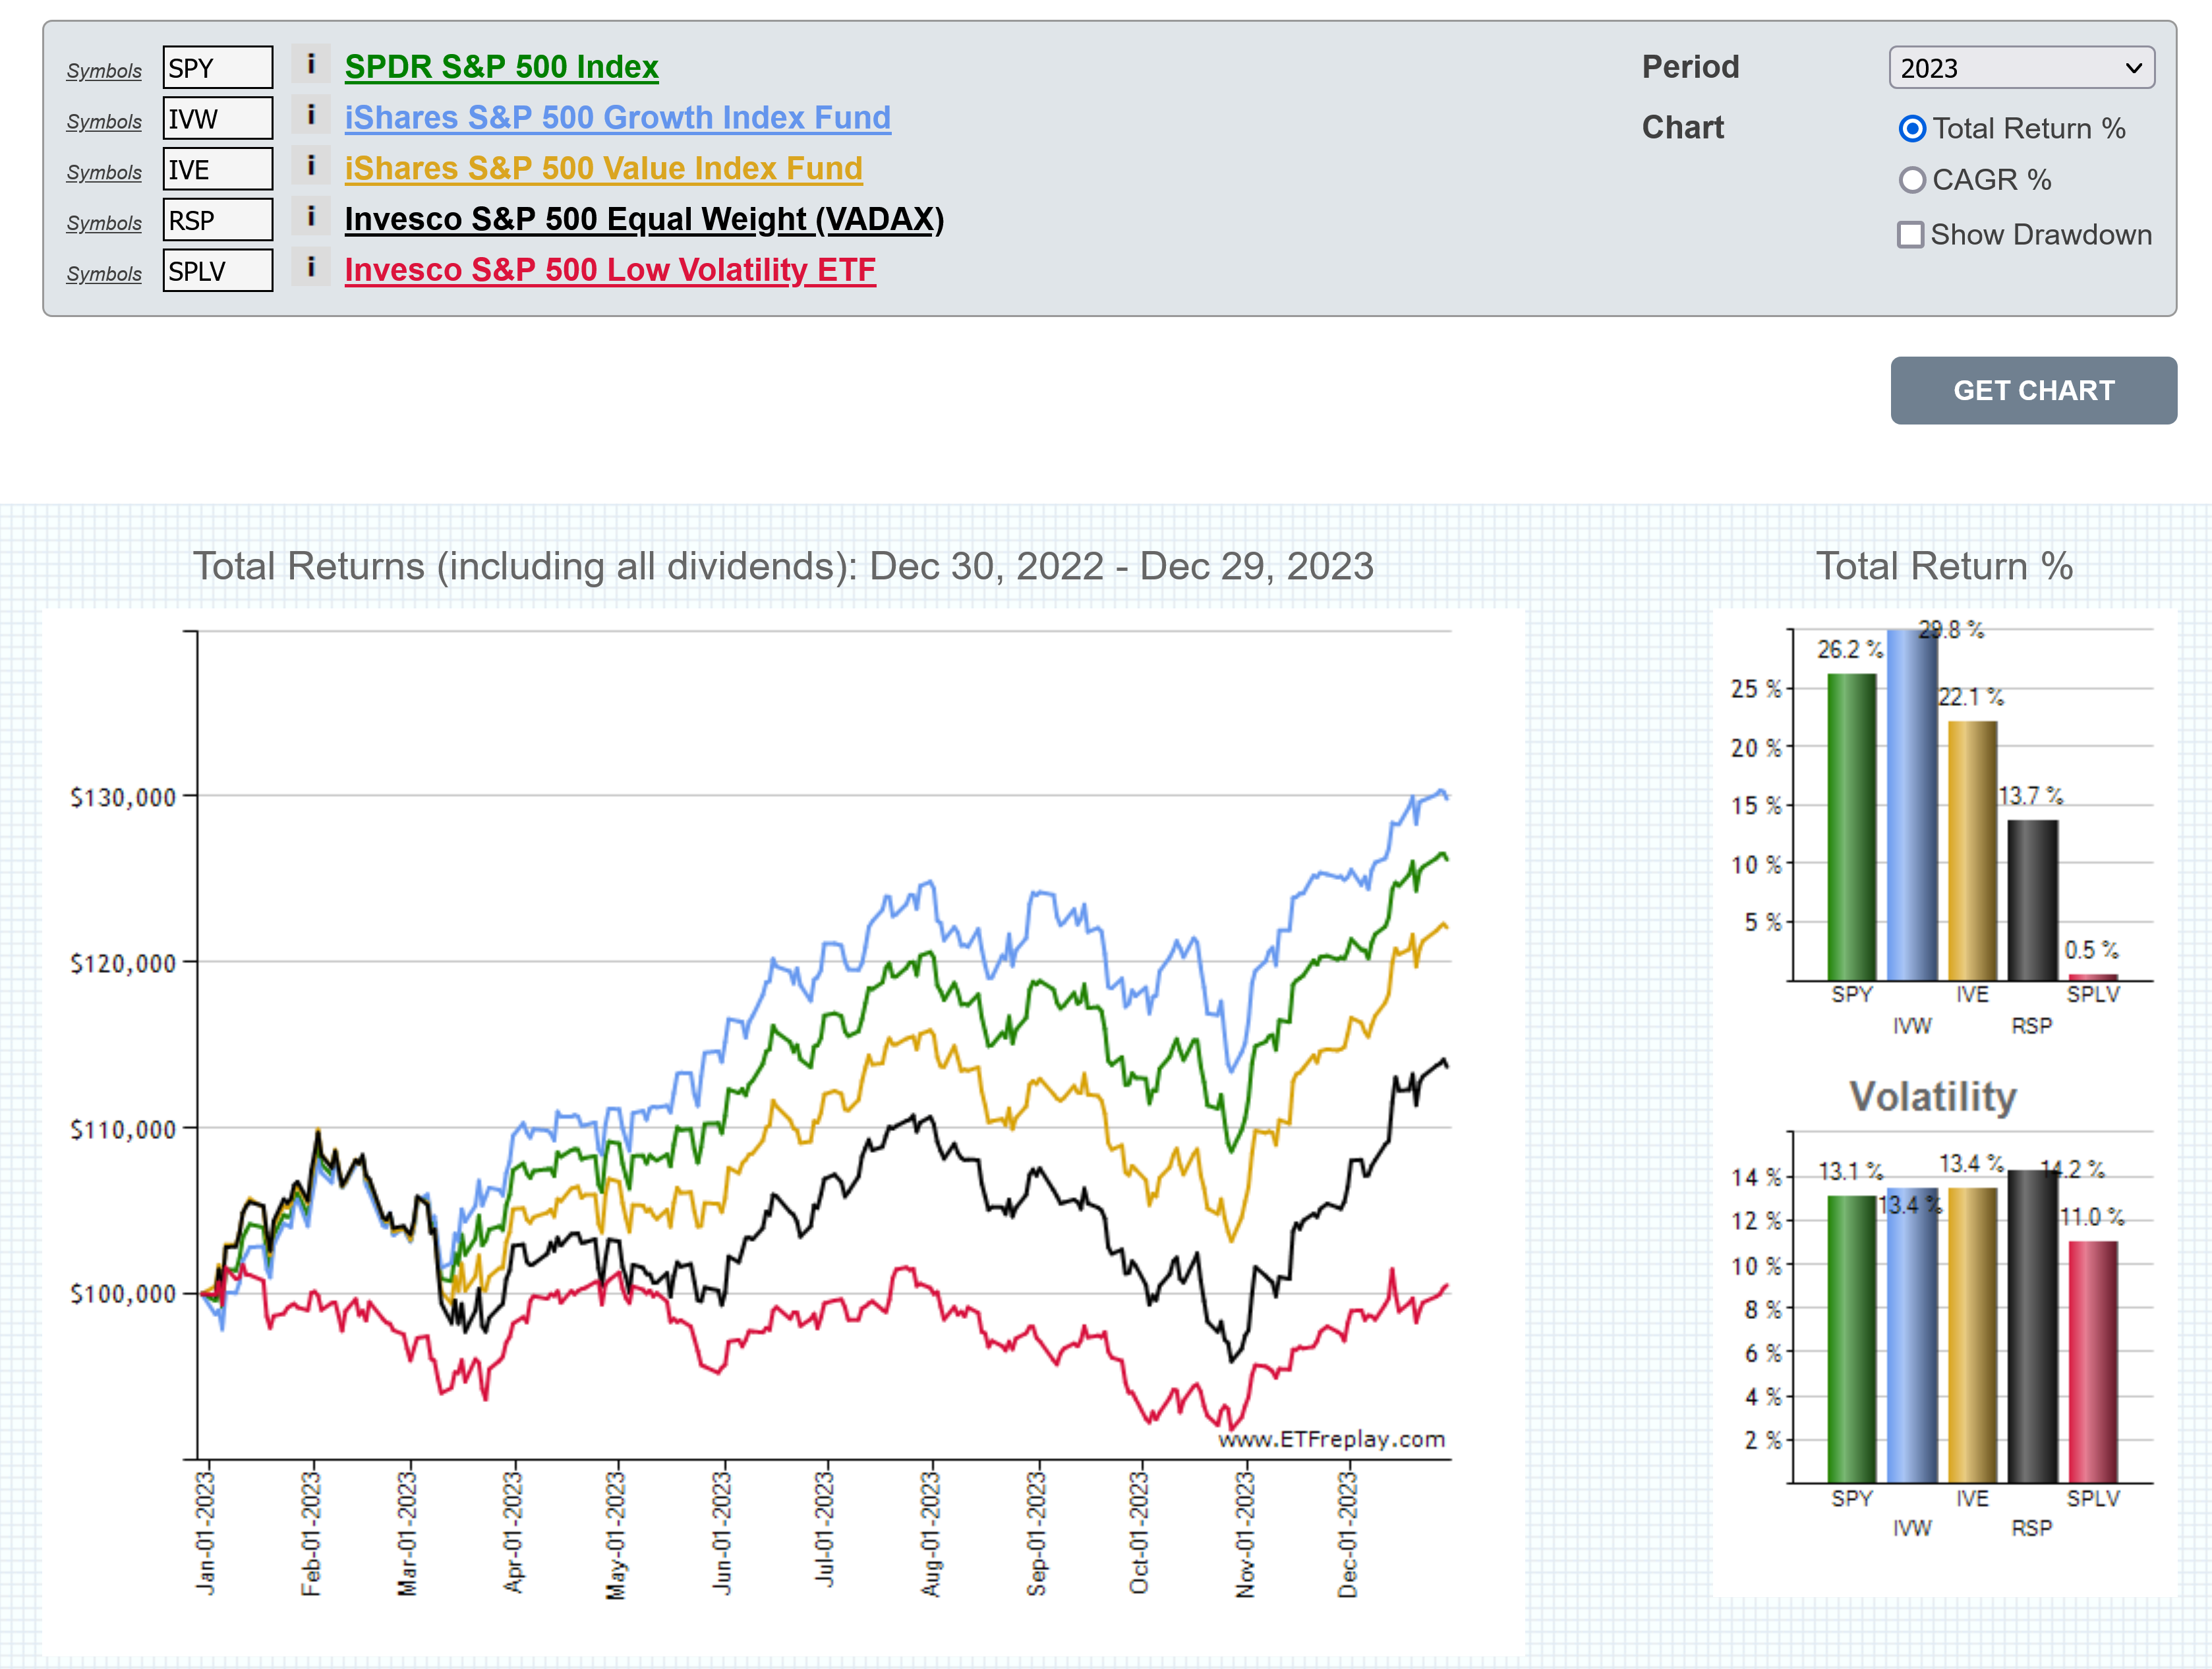2212x1669 pixels.
Task: Click the Period label
Action: (x=1690, y=67)
